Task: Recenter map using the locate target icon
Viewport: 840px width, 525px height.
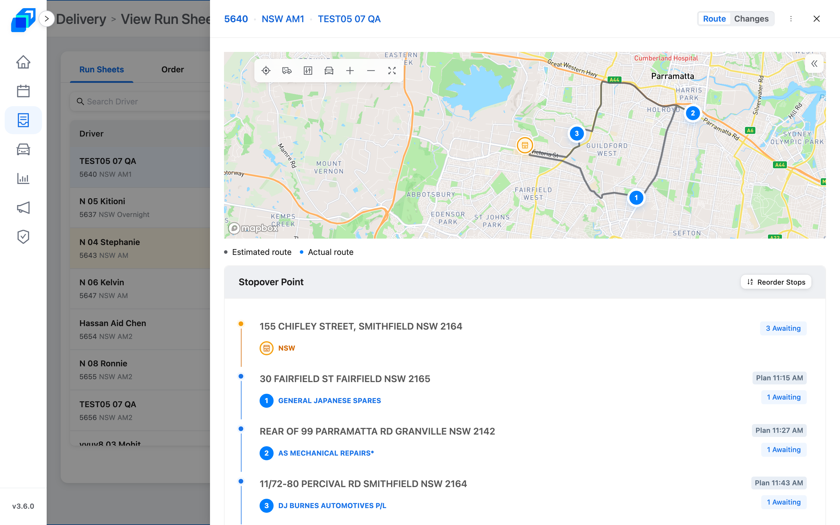Action: tap(266, 71)
